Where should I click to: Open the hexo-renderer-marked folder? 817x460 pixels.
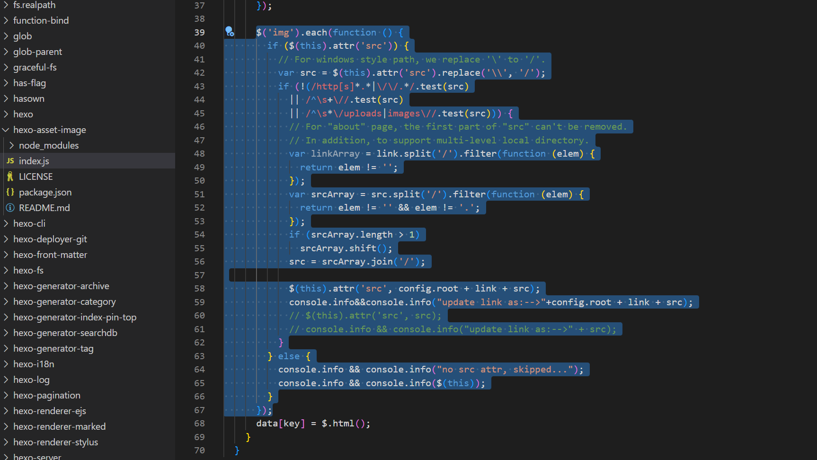59,426
